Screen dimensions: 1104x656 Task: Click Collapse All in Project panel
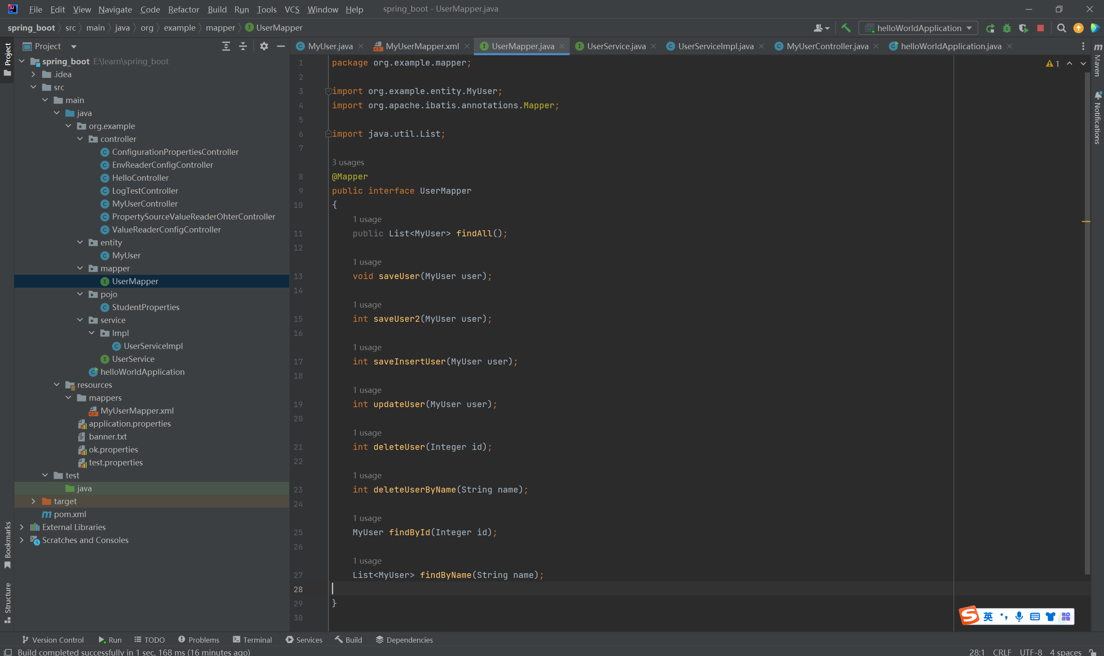click(243, 46)
